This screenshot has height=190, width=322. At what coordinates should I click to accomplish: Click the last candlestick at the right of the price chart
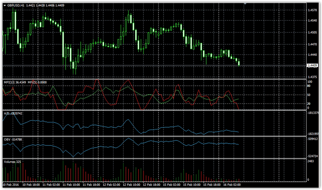click(x=239, y=64)
